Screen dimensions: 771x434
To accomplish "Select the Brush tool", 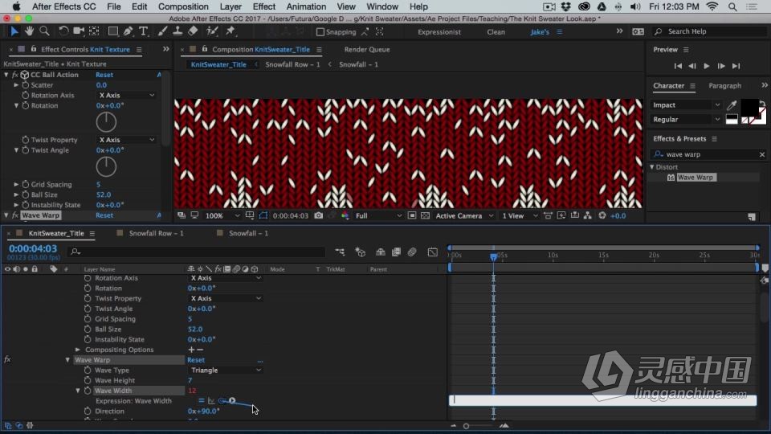I will tap(162, 31).
